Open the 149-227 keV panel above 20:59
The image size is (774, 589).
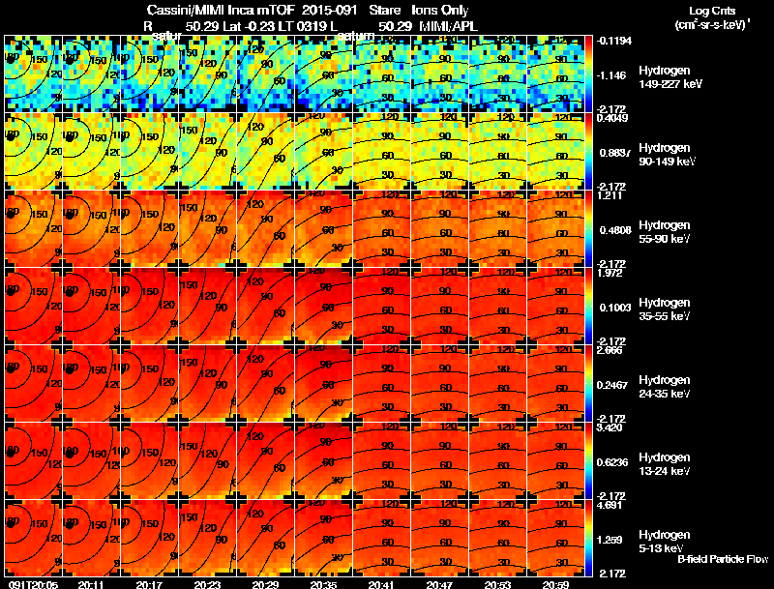pos(555,74)
